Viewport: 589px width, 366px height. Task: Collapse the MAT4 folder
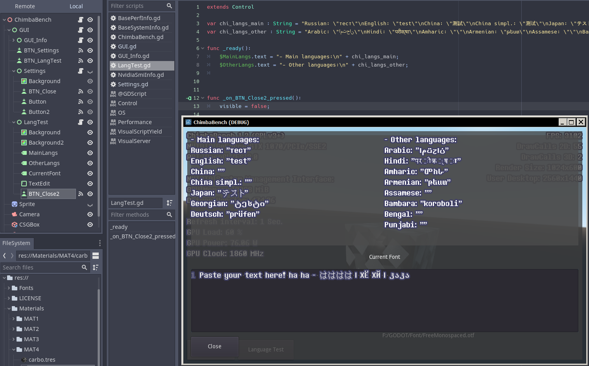tap(14, 349)
